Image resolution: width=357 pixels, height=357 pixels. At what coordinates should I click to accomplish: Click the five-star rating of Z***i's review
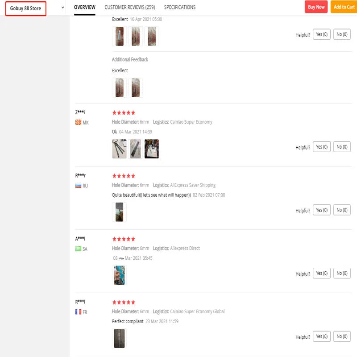point(124,113)
